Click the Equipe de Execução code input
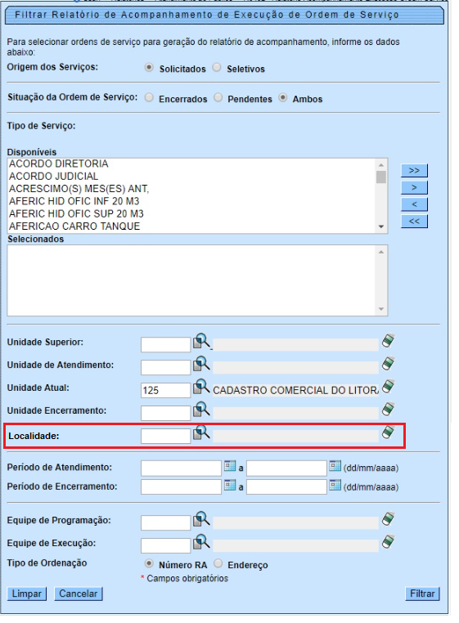Screen dimensions: 459x623 tap(165, 545)
